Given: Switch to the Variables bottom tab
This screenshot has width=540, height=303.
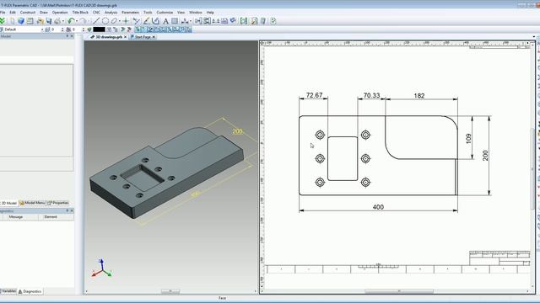Looking at the screenshot, I should (x=8, y=291).
